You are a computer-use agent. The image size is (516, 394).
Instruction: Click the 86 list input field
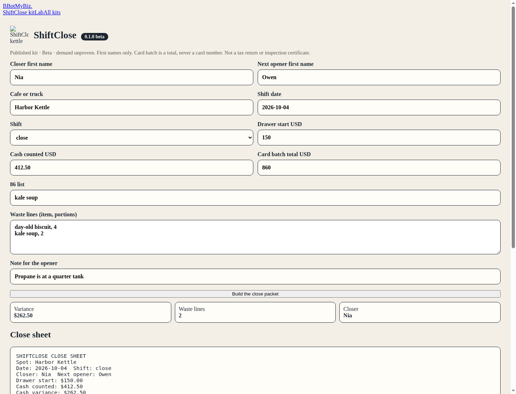click(x=255, y=198)
